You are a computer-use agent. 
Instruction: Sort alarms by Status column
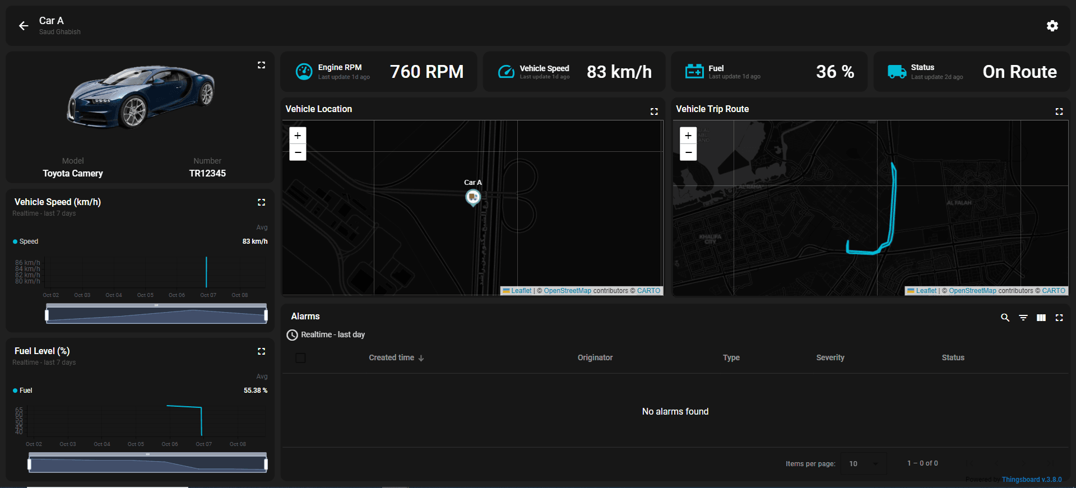coord(953,357)
